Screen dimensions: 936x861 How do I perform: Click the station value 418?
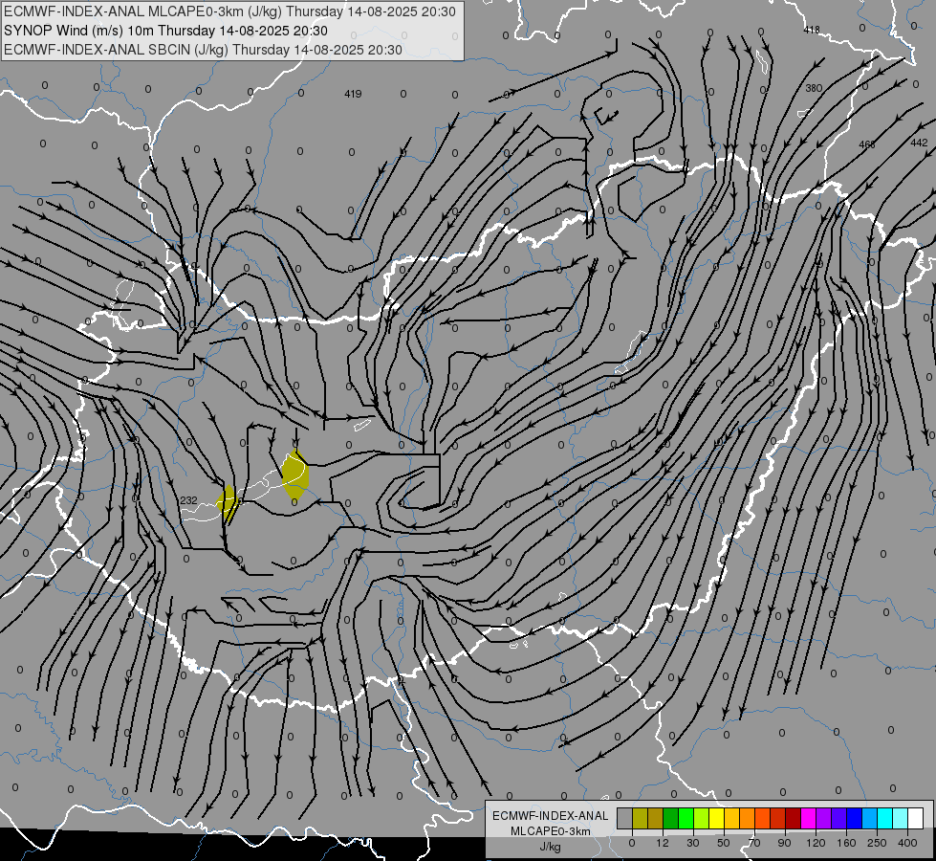click(x=812, y=30)
